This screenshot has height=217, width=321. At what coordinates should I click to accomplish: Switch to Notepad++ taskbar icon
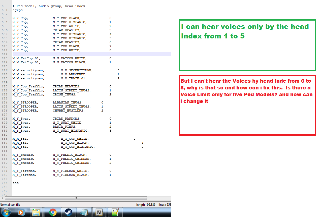click(x=115, y=212)
